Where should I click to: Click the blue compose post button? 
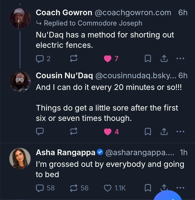167,196
